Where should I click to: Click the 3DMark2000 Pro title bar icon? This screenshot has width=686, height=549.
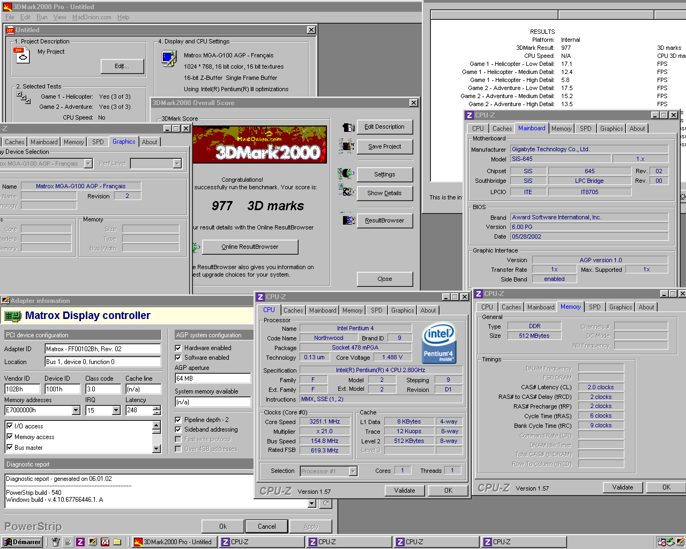(x=8, y=7)
